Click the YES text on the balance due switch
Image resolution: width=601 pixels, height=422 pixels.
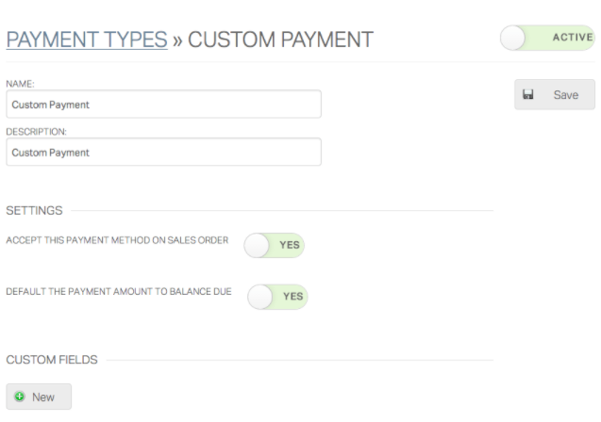[x=292, y=297]
